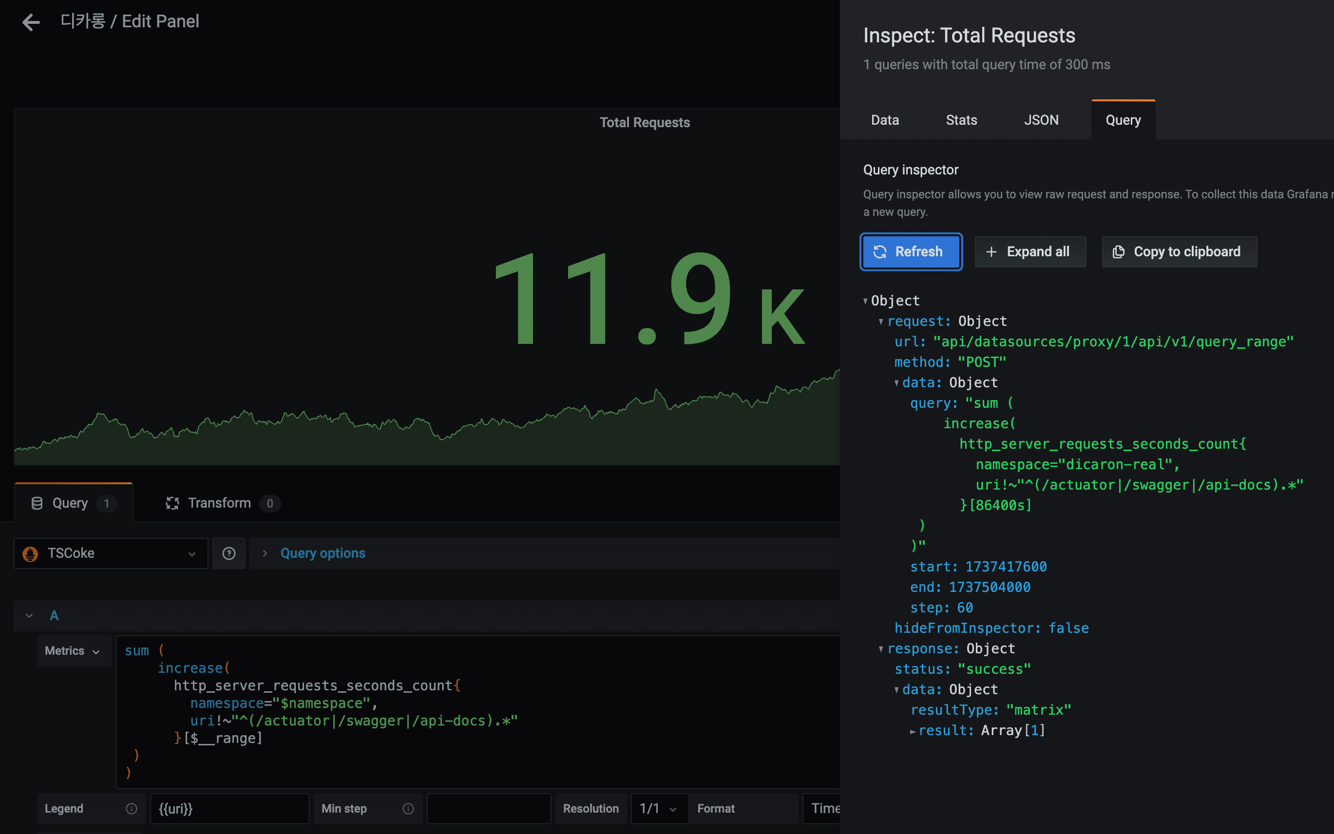This screenshot has width=1334, height=834.
Task: Switch to the Stats tab
Action: 961,120
